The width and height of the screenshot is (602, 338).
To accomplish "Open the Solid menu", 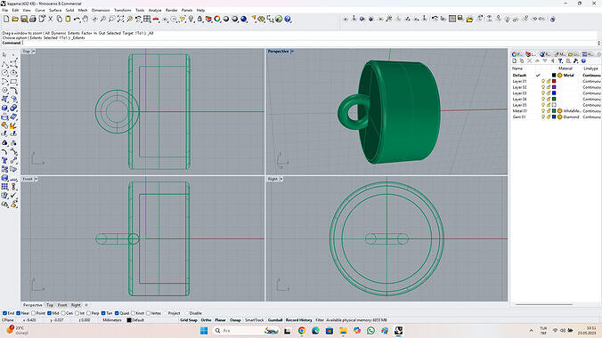I will (x=69, y=11).
